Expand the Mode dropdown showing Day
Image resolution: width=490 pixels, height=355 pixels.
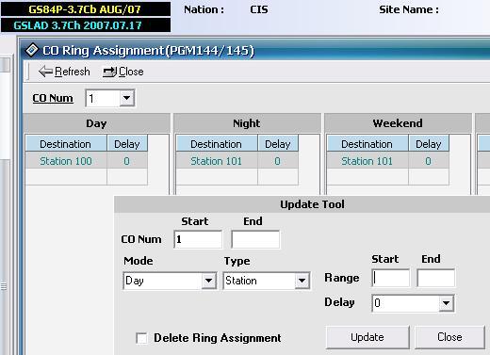click(208, 281)
